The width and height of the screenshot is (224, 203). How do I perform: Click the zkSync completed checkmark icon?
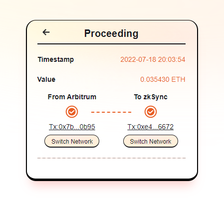(x=151, y=112)
